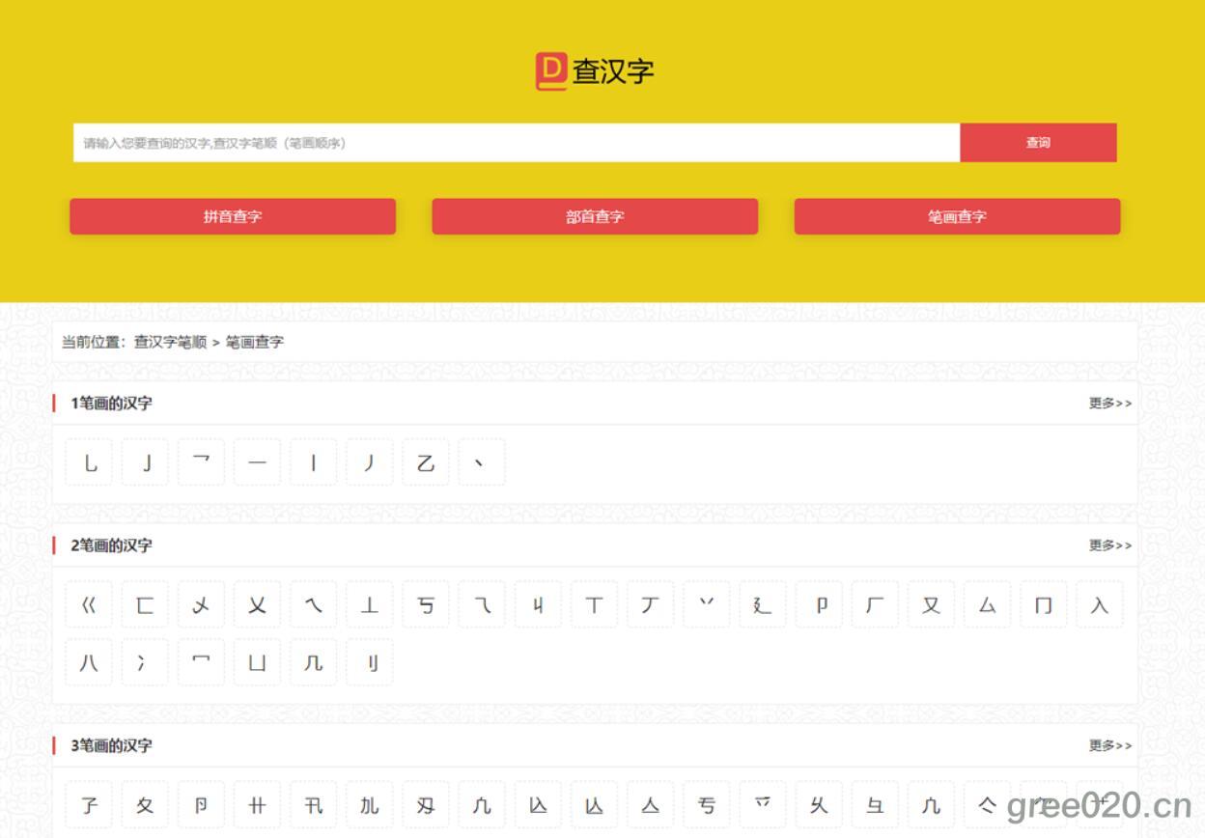Screen dimensions: 1205x838
Task: Click the character 丄 tile
Action: pyautogui.click(x=370, y=605)
